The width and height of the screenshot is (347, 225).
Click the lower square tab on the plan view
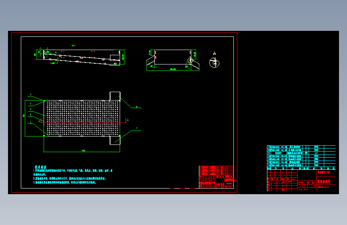click(x=115, y=141)
